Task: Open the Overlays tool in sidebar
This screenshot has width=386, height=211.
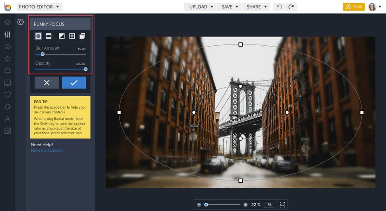Action: click(x=7, y=106)
